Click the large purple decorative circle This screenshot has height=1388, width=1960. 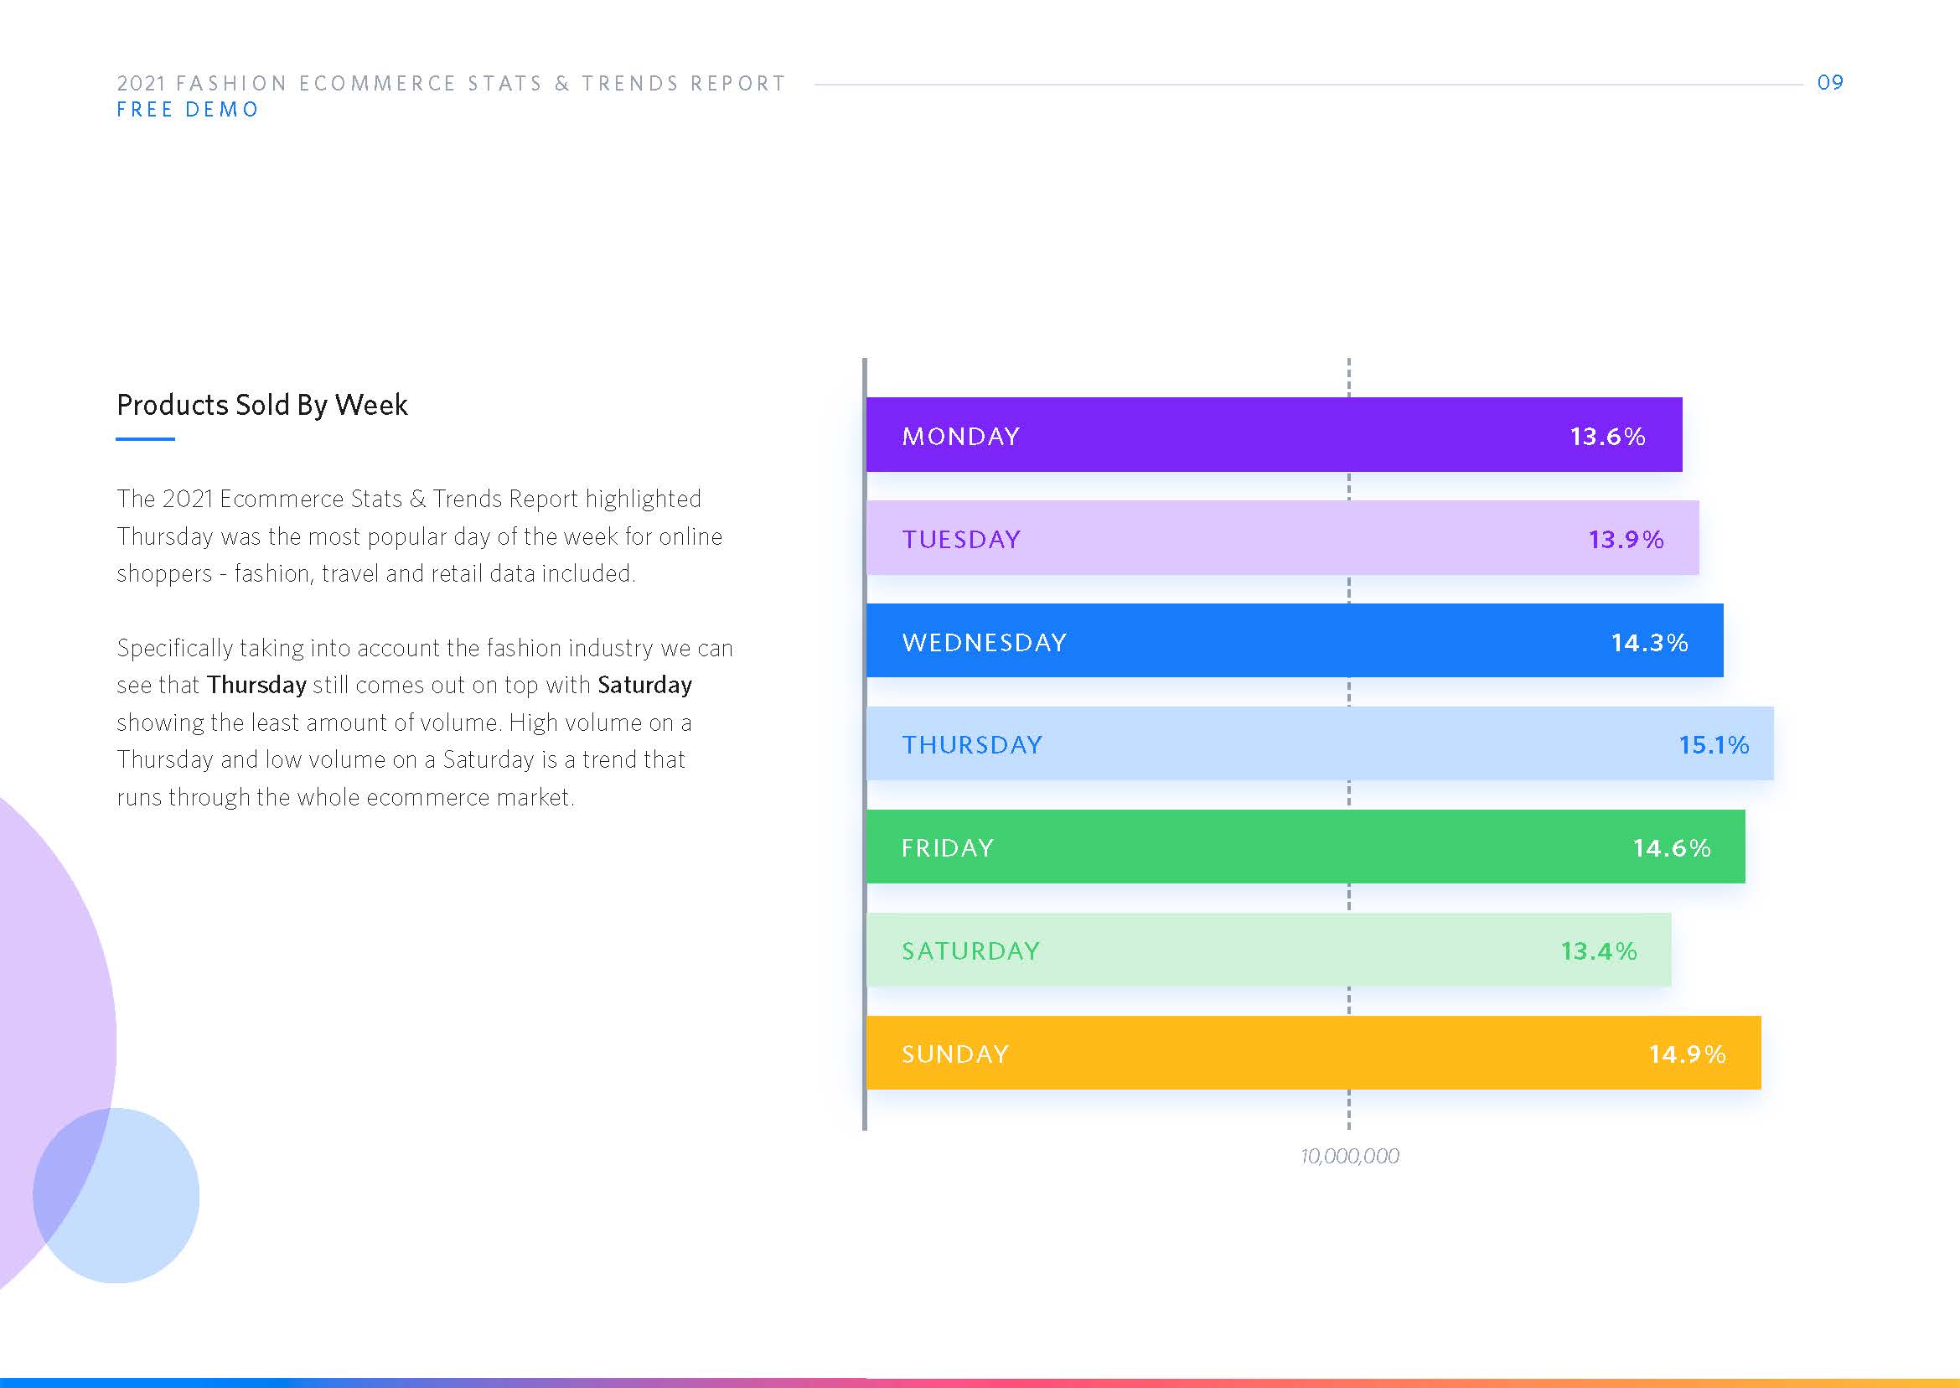pos(43,983)
